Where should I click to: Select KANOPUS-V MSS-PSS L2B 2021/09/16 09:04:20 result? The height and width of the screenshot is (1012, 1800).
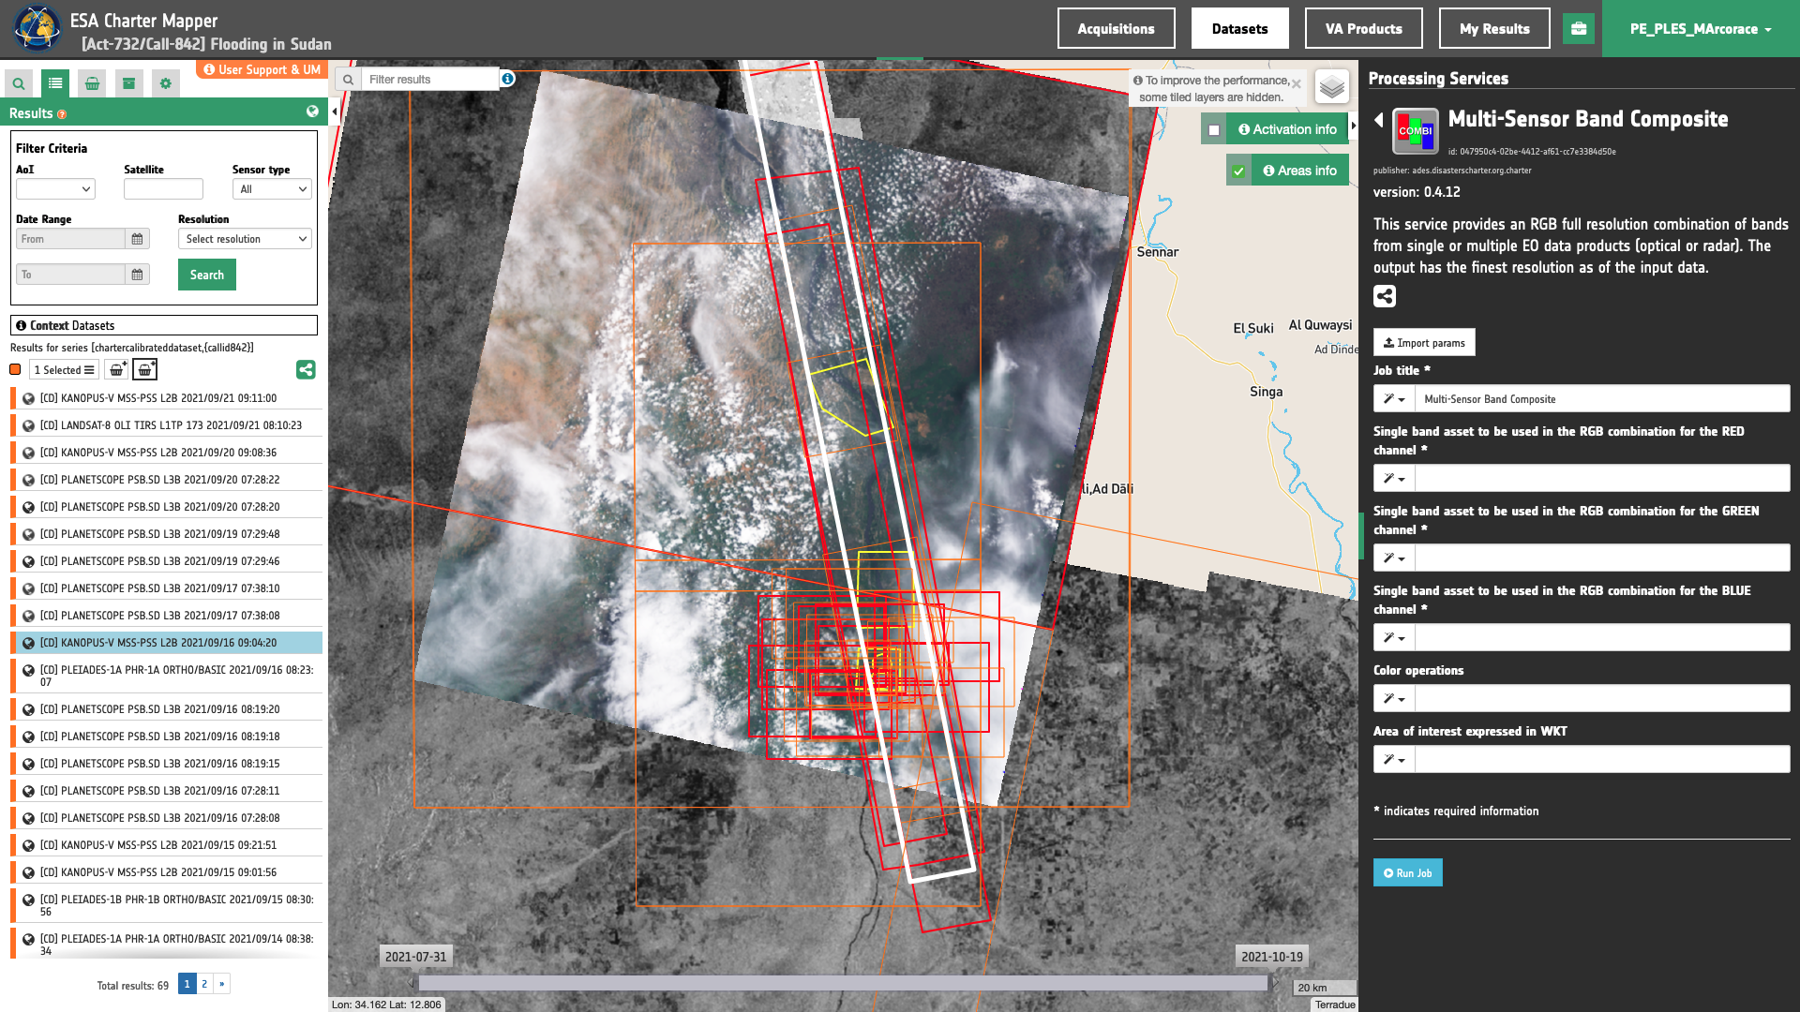(x=167, y=643)
